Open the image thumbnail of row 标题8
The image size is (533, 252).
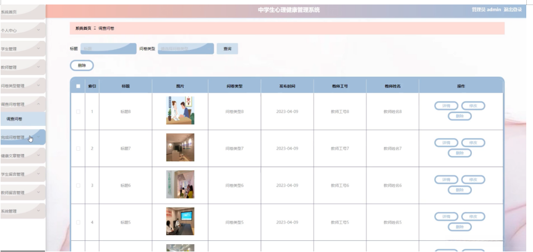coord(180,110)
